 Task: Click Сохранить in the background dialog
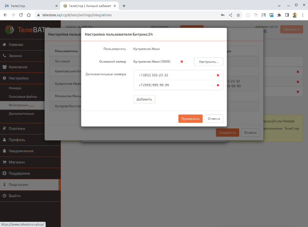228,133
